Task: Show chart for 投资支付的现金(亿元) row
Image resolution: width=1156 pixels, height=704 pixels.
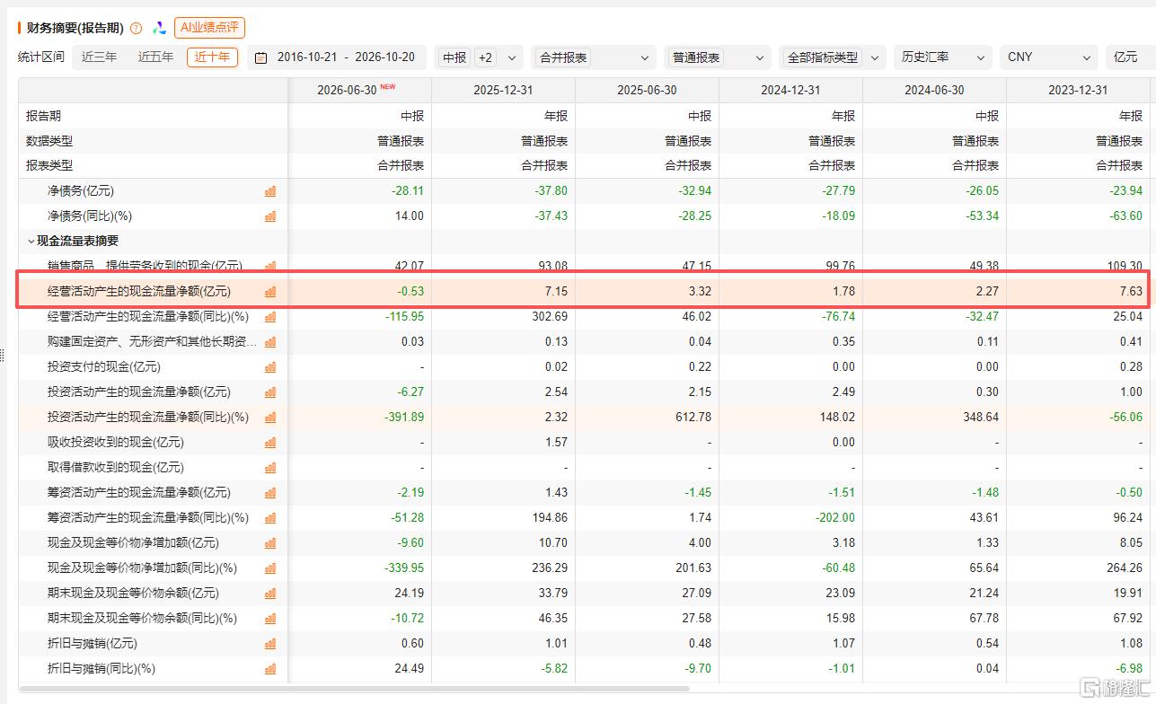Action: [270, 367]
